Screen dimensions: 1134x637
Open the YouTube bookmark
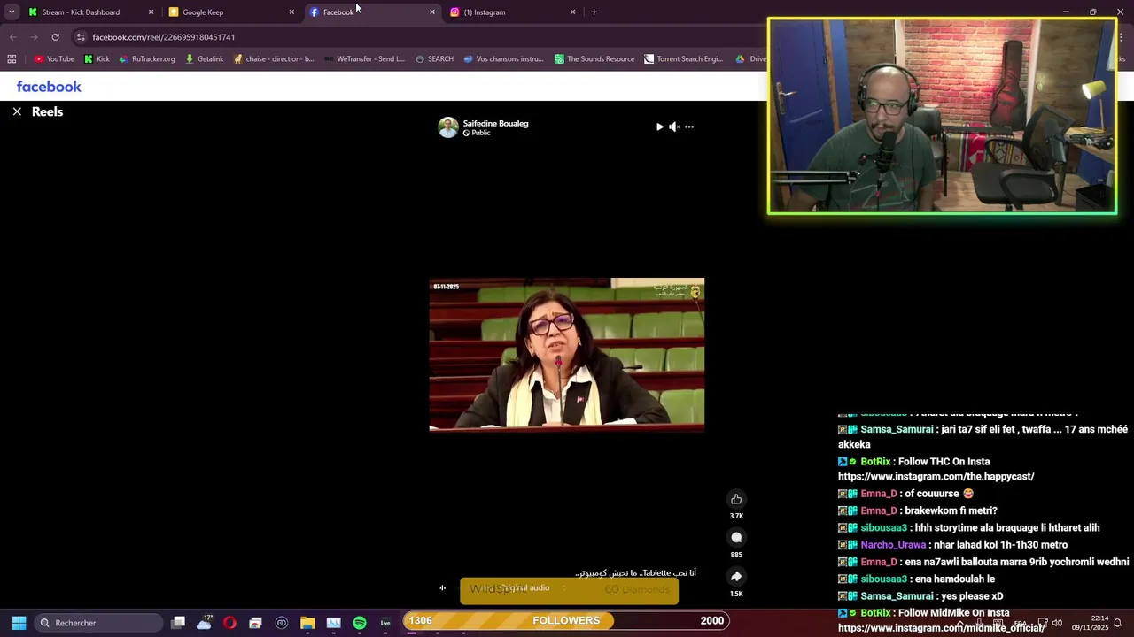click(54, 59)
